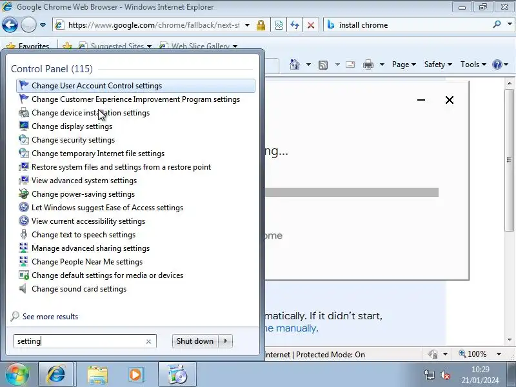Open Change User Account Control settings
Viewport: 516px width, 387px height.
click(x=135, y=86)
